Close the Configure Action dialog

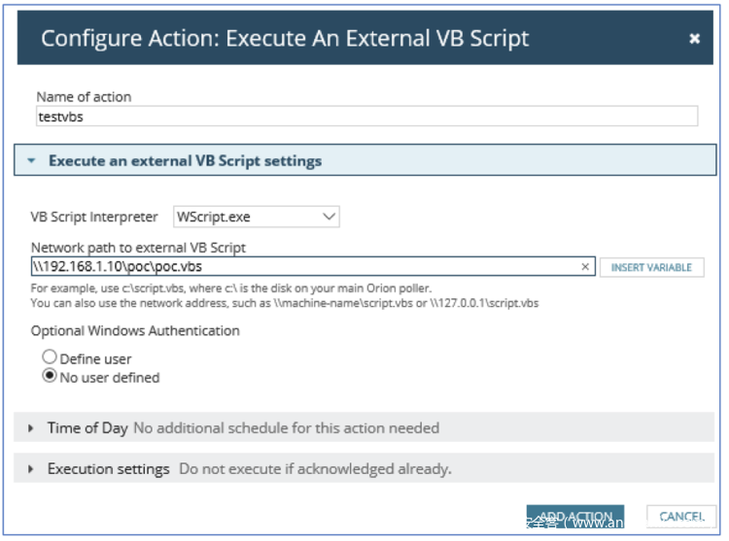pyautogui.click(x=694, y=39)
